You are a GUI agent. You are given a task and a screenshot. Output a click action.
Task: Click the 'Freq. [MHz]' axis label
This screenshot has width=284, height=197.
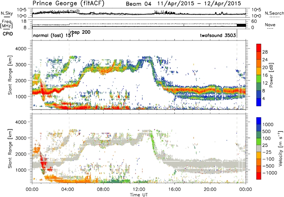[6, 24]
